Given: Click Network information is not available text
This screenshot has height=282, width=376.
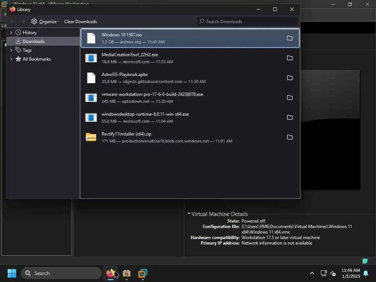Looking at the screenshot, I should pyautogui.click(x=277, y=243).
